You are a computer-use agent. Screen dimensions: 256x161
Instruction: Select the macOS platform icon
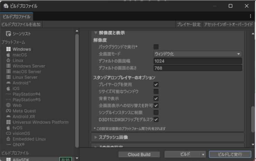coord(9,55)
